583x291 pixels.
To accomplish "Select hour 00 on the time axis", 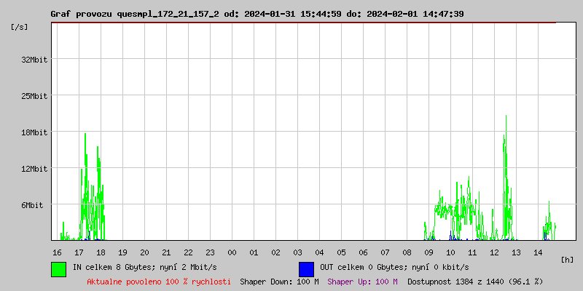I will pos(232,252).
